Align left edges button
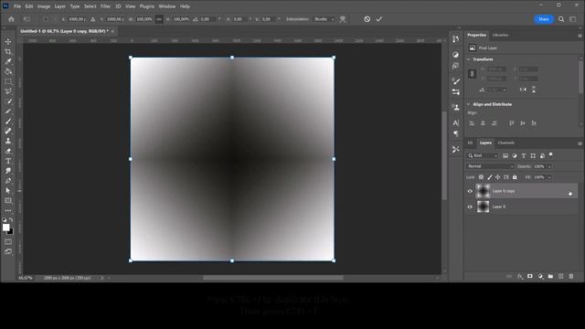The height and width of the screenshot is (329, 585). [472, 123]
